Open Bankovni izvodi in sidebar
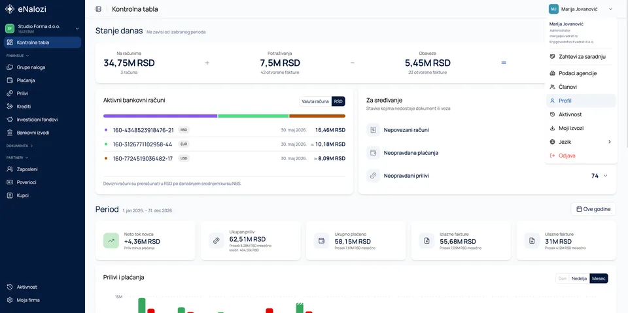The height and width of the screenshot is (313, 628). coord(43,133)
